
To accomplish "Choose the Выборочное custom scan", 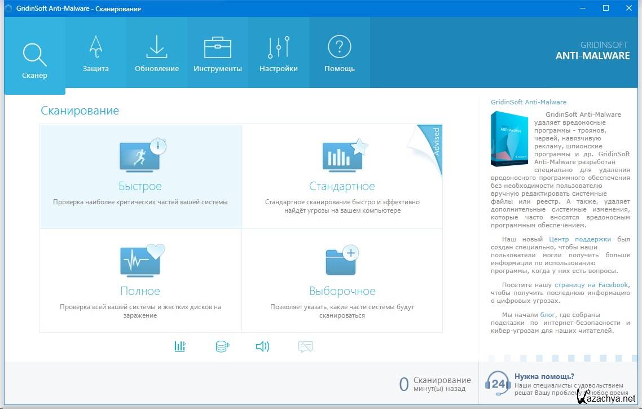I will point(342,280).
